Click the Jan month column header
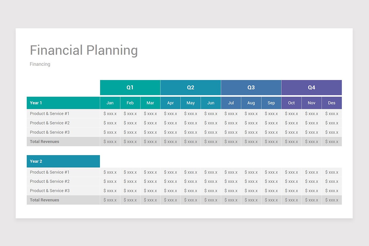The height and width of the screenshot is (246, 369). click(x=110, y=103)
